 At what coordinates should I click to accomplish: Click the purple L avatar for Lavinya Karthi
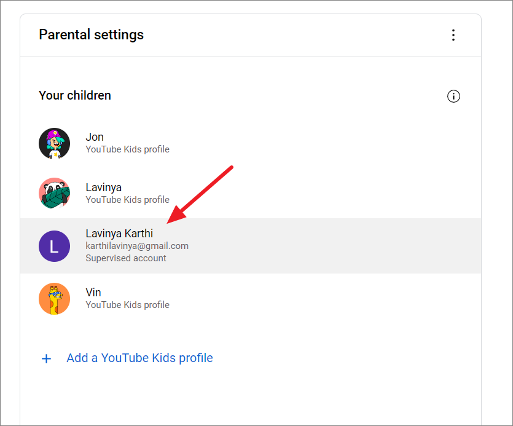click(x=54, y=245)
